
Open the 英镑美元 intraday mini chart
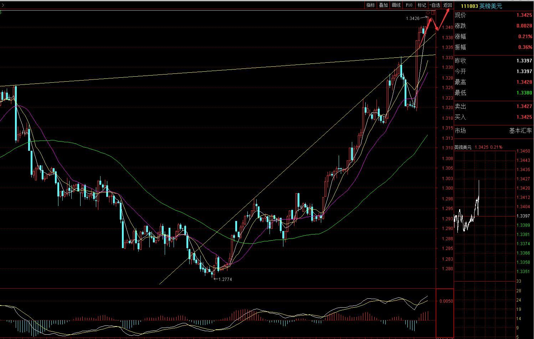click(x=485, y=215)
